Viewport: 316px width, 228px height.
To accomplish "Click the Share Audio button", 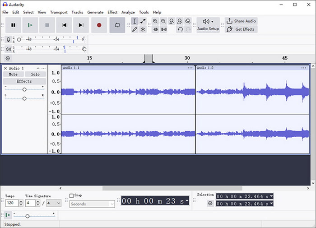I will [x=241, y=21].
